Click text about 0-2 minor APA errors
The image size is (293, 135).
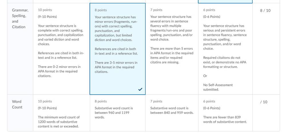click(59, 71)
